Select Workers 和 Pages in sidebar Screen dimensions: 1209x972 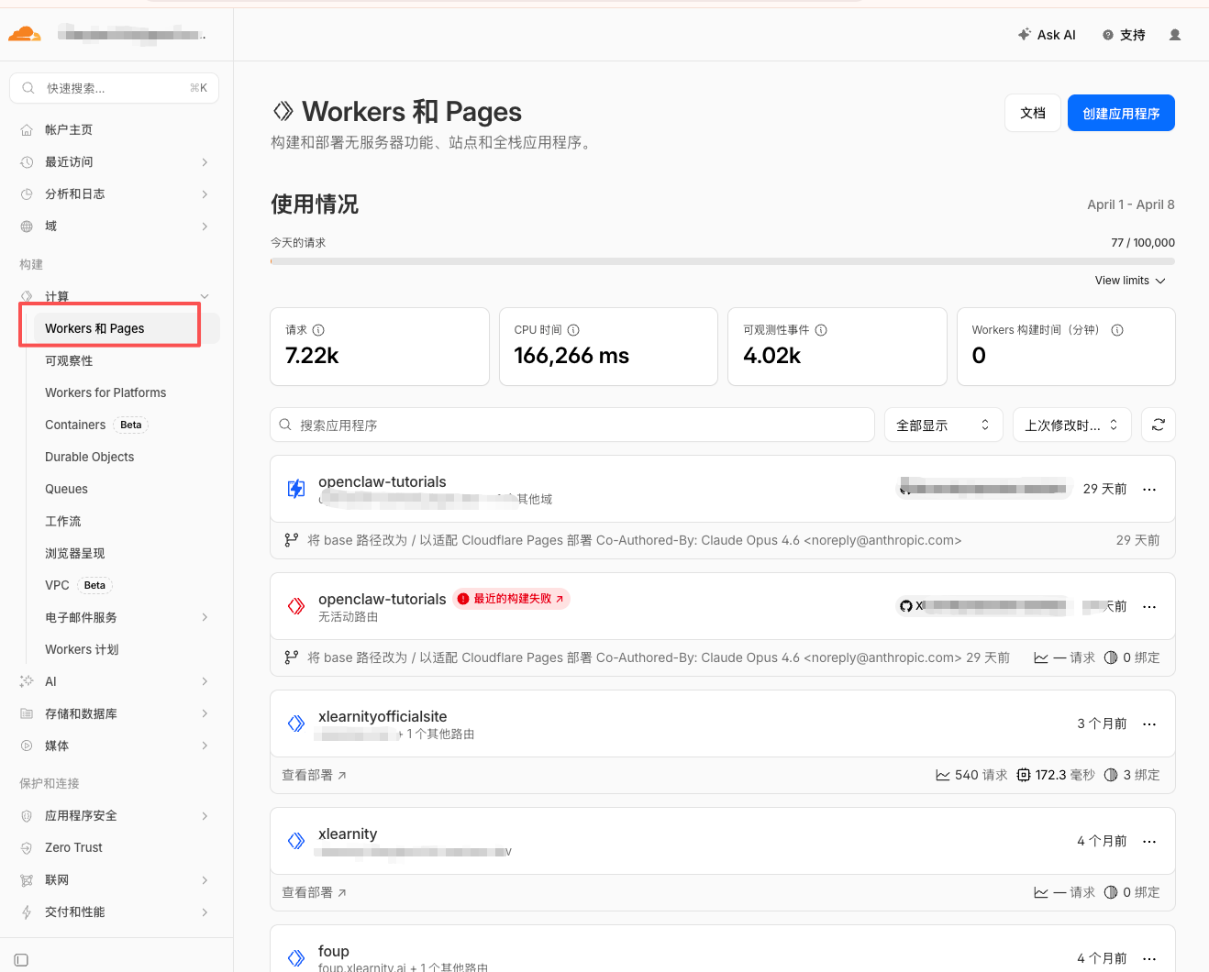pos(127,328)
